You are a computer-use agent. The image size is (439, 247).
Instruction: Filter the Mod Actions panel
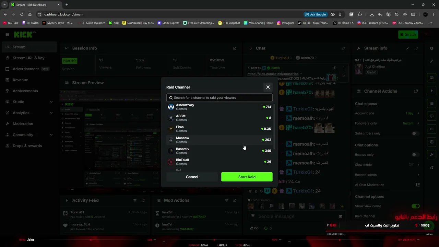click(226, 200)
